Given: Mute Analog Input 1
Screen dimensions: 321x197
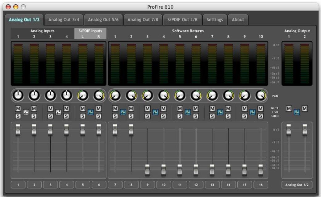Looking at the screenshot, I should click(x=18, y=108).
